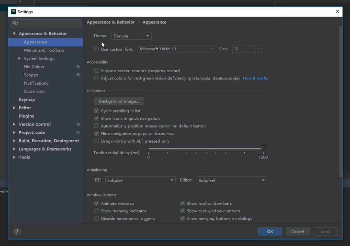This screenshot has height=246, width=350.
Task: Click the magnifier icon in the settings search
Action: 15,23
